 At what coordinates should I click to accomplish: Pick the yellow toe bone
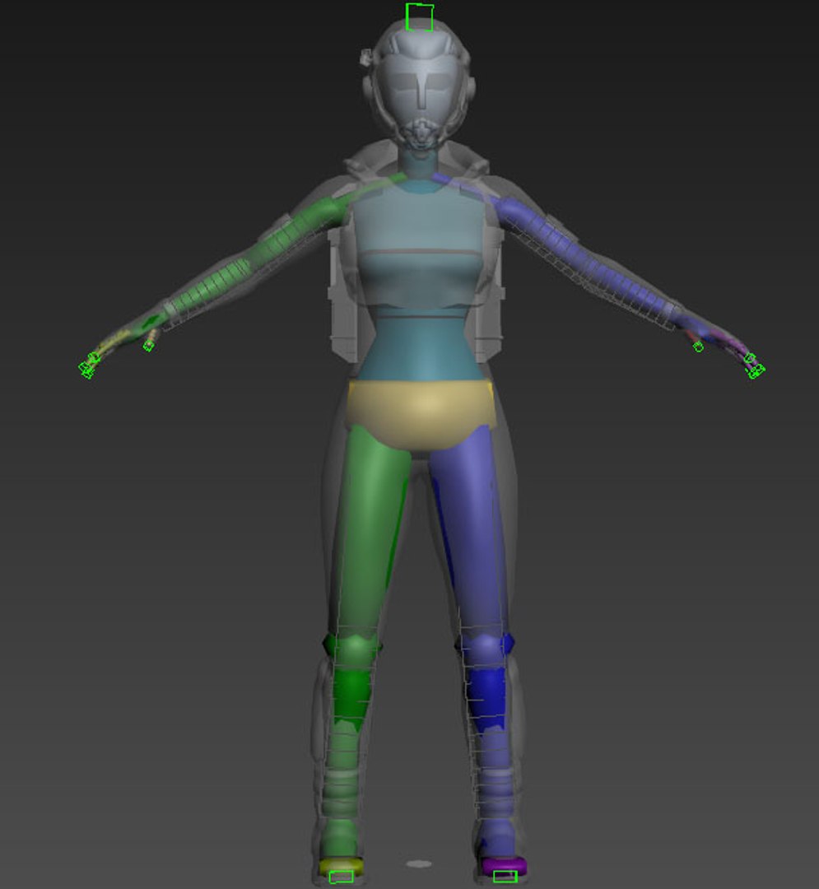[342, 865]
